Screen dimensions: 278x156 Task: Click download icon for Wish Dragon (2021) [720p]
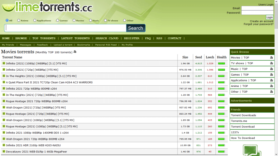coord(4,107)
